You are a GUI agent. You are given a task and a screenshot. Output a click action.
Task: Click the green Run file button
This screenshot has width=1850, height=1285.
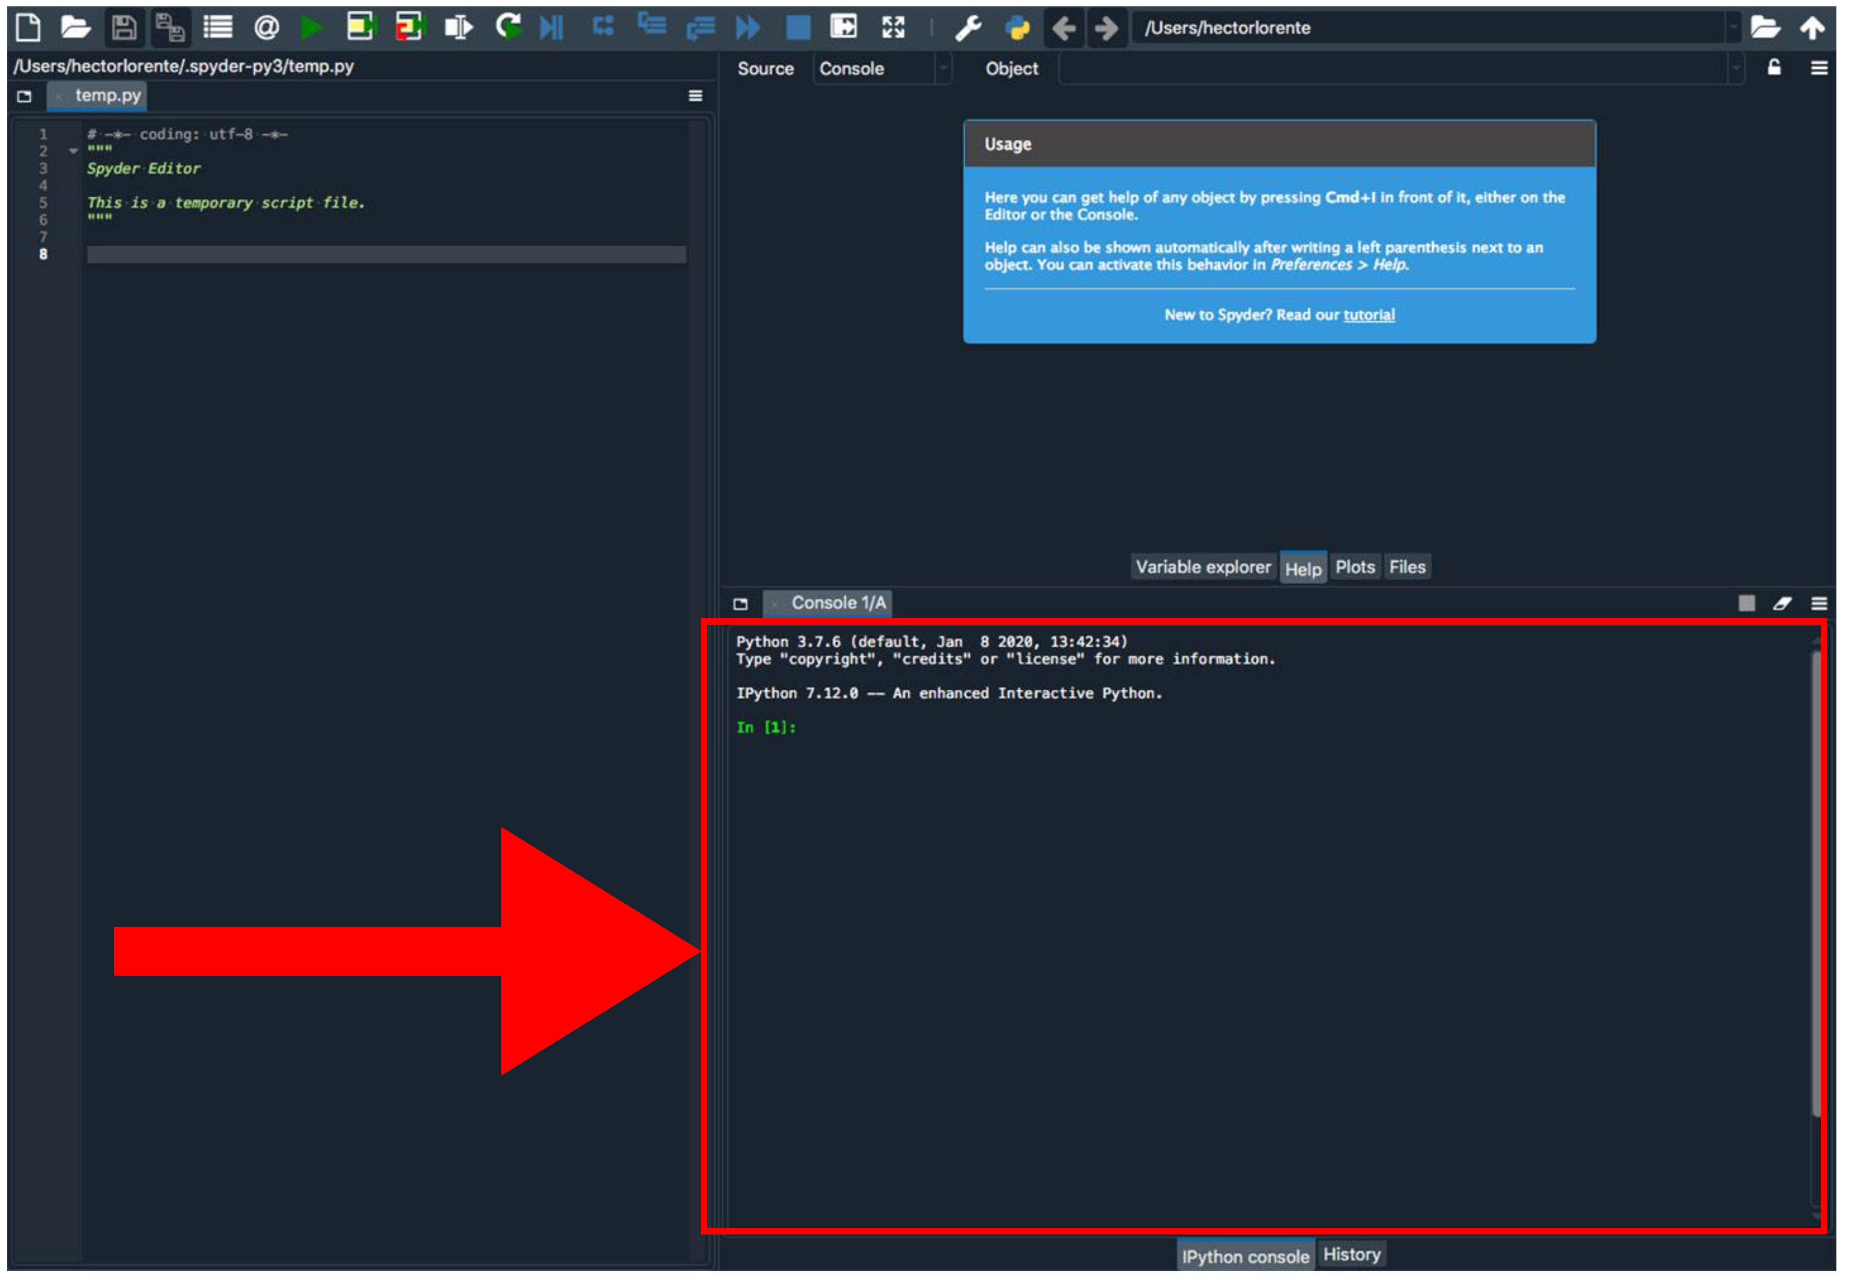point(311,28)
